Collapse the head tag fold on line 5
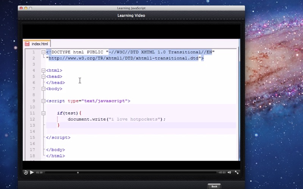The width and height of the screenshot is (303, 189). 44,76
